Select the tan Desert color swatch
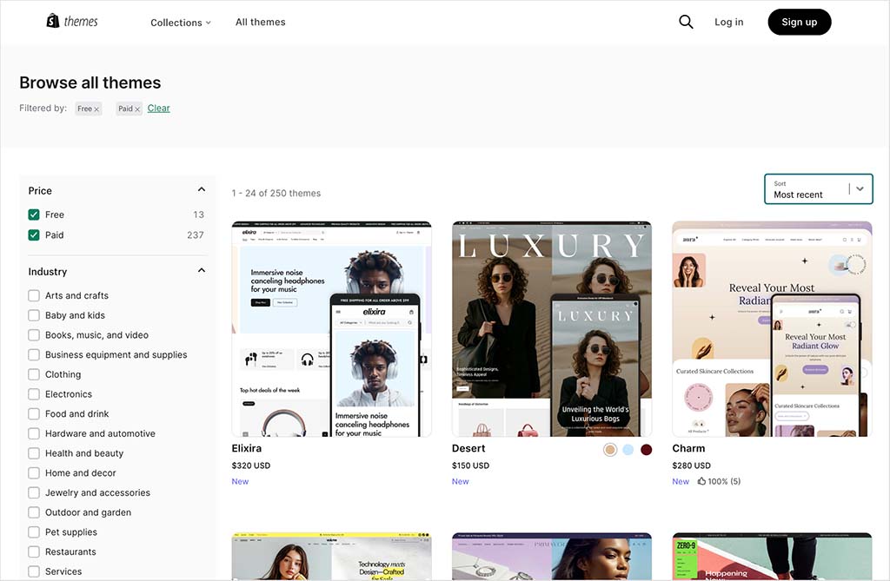 [x=610, y=450]
